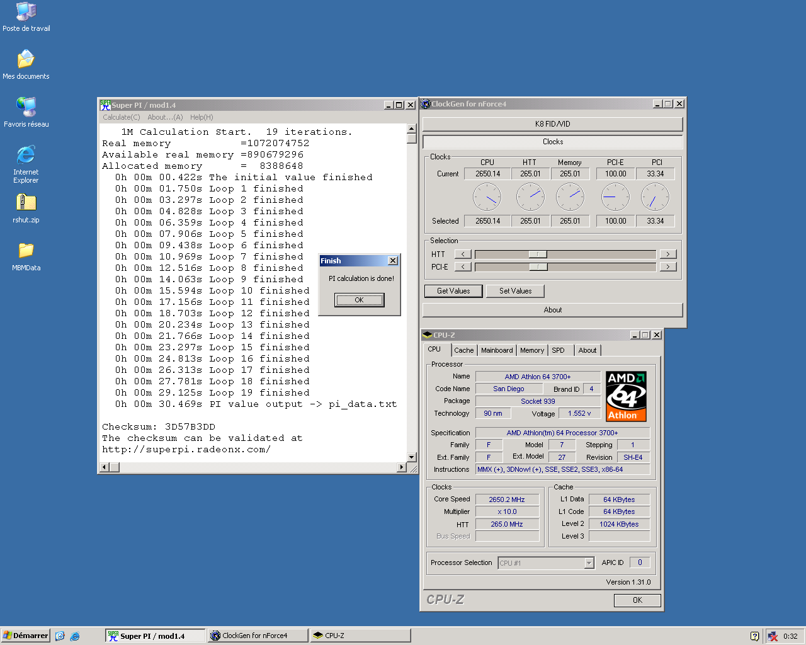Click HTT slider right arrow
Image resolution: width=806 pixels, height=645 pixels.
tap(667, 254)
